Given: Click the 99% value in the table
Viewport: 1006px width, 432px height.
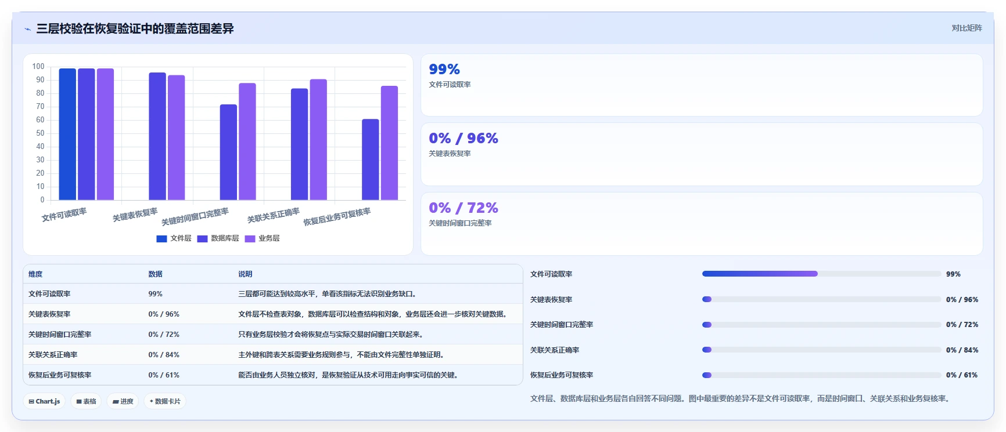Looking at the screenshot, I should click(x=155, y=294).
